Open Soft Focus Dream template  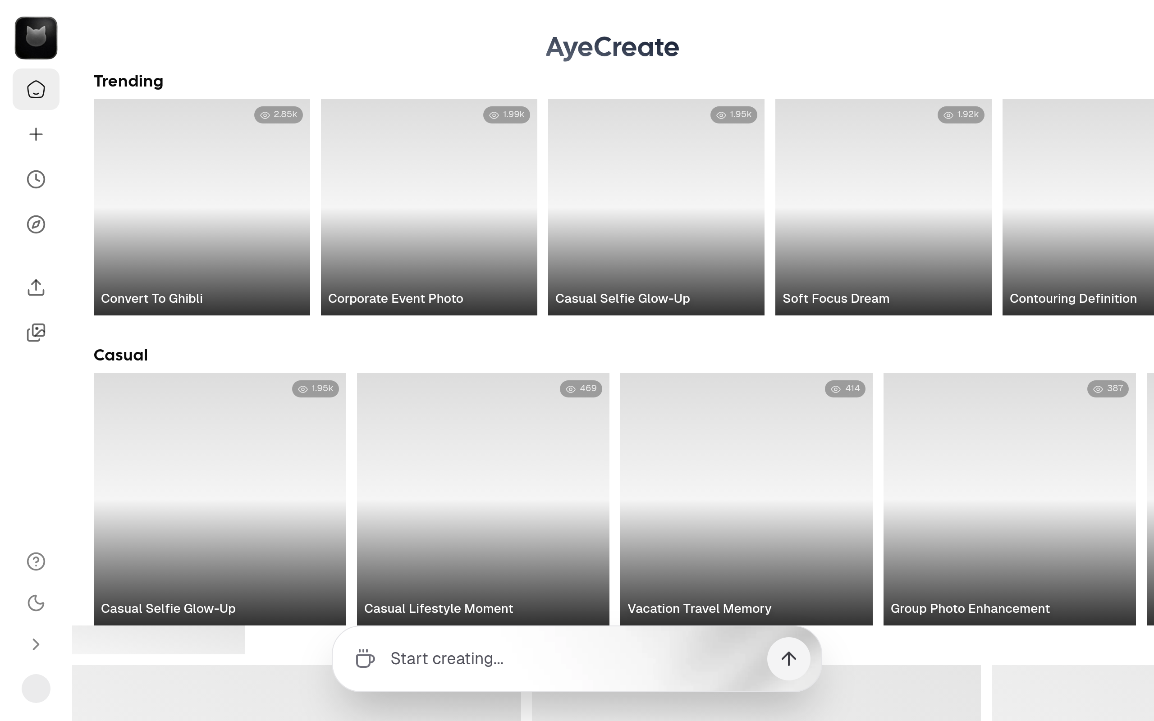click(883, 207)
